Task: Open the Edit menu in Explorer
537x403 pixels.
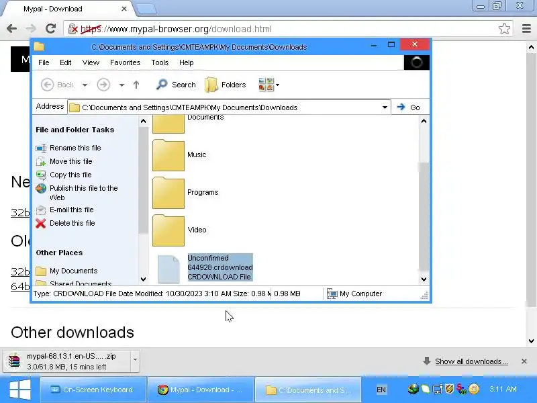Action: pos(65,62)
